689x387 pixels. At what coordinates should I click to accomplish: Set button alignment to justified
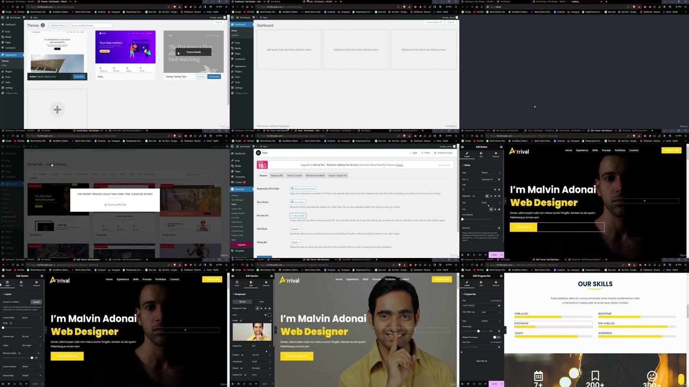pyautogui.click(x=499, y=196)
